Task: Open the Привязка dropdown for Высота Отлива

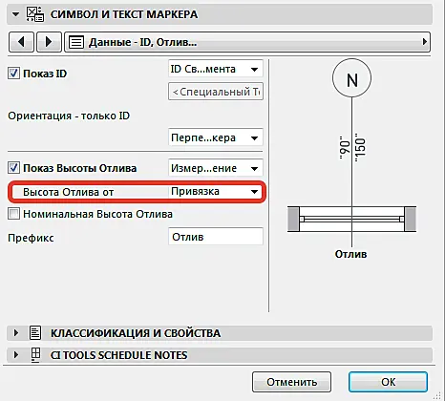Action: click(216, 192)
